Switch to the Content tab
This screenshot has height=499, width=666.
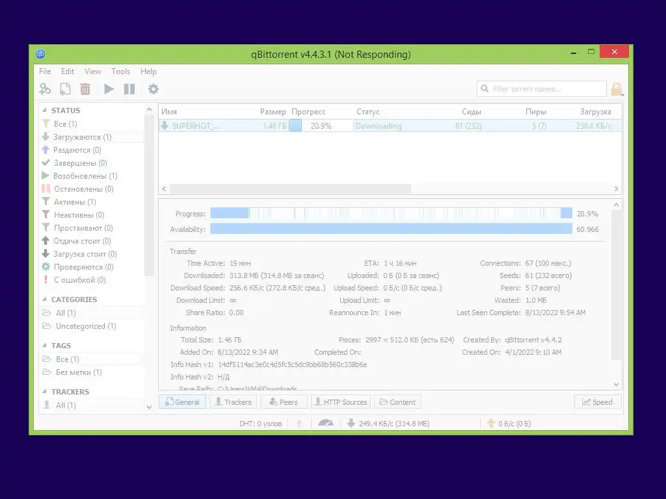coord(397,402)
